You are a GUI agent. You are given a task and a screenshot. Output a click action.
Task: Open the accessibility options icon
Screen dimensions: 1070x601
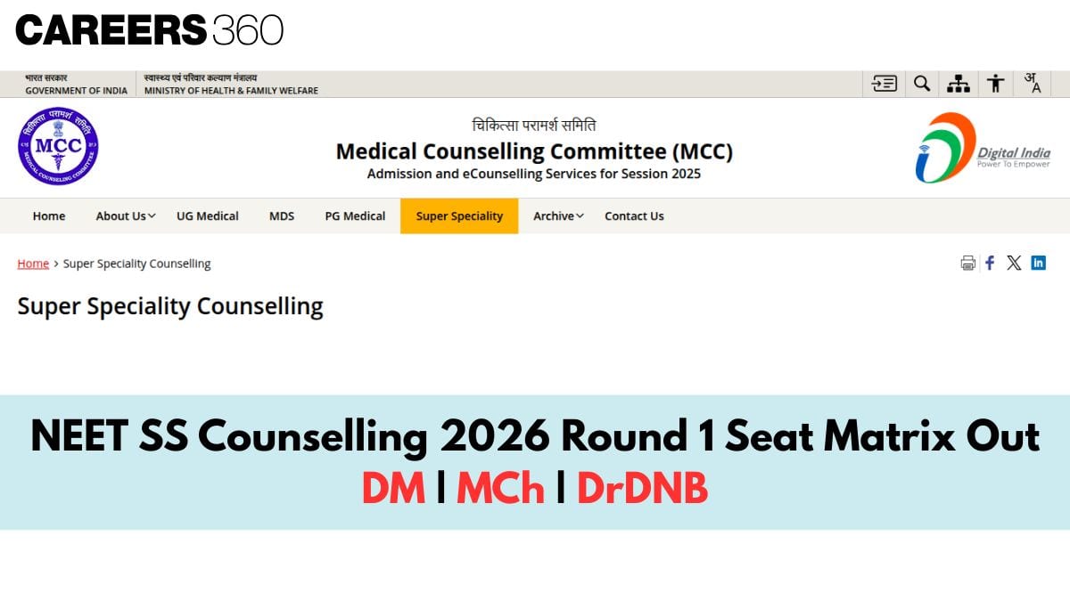[996, 84]
